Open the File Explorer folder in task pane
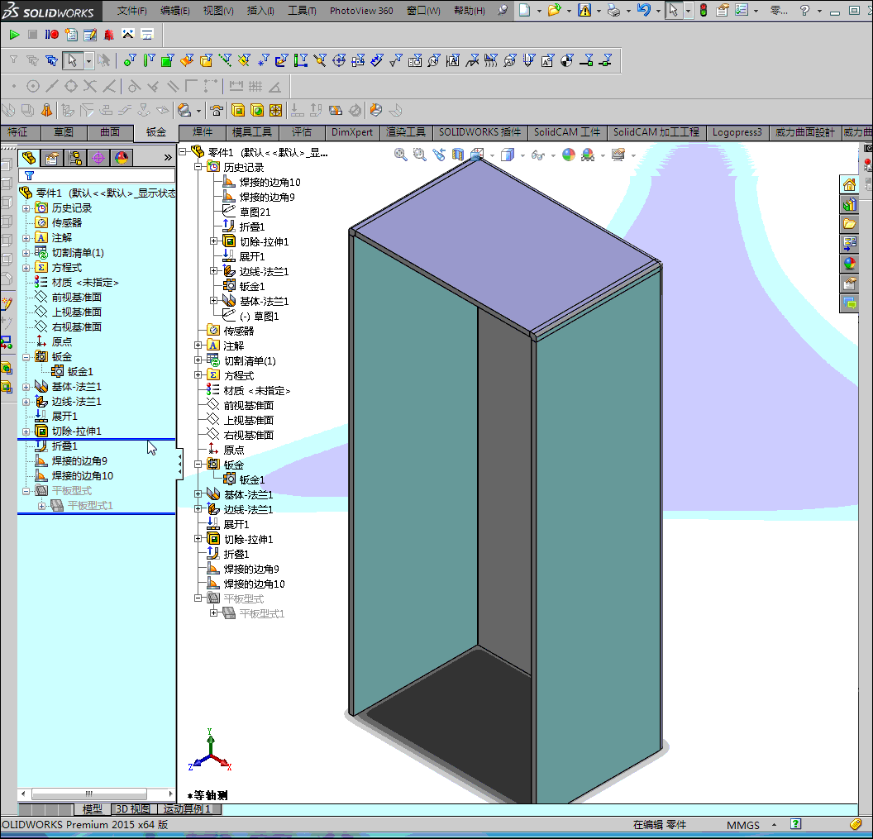The height and width of the screenshot is (839, 873). [x=849, y=224]
